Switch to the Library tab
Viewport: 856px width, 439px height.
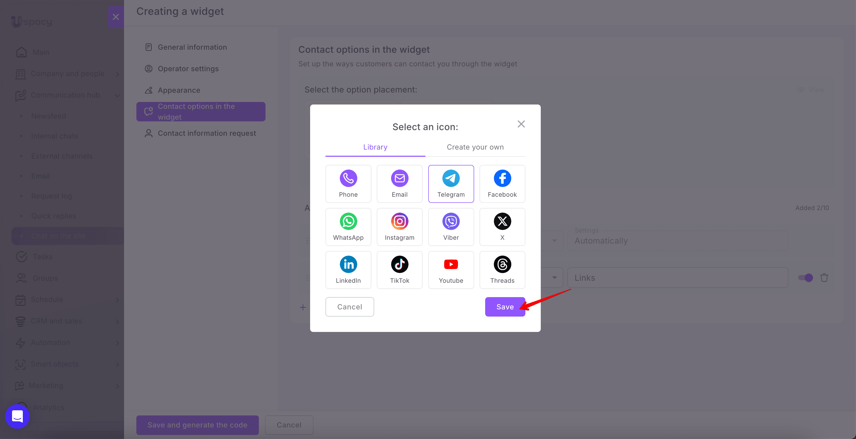(x=375, y=147)
